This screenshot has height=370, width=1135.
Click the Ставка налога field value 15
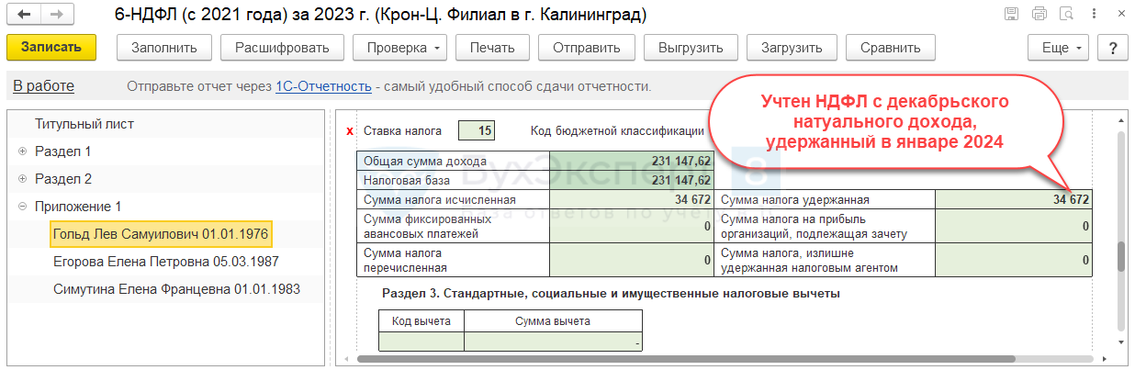tap(477, 130)
